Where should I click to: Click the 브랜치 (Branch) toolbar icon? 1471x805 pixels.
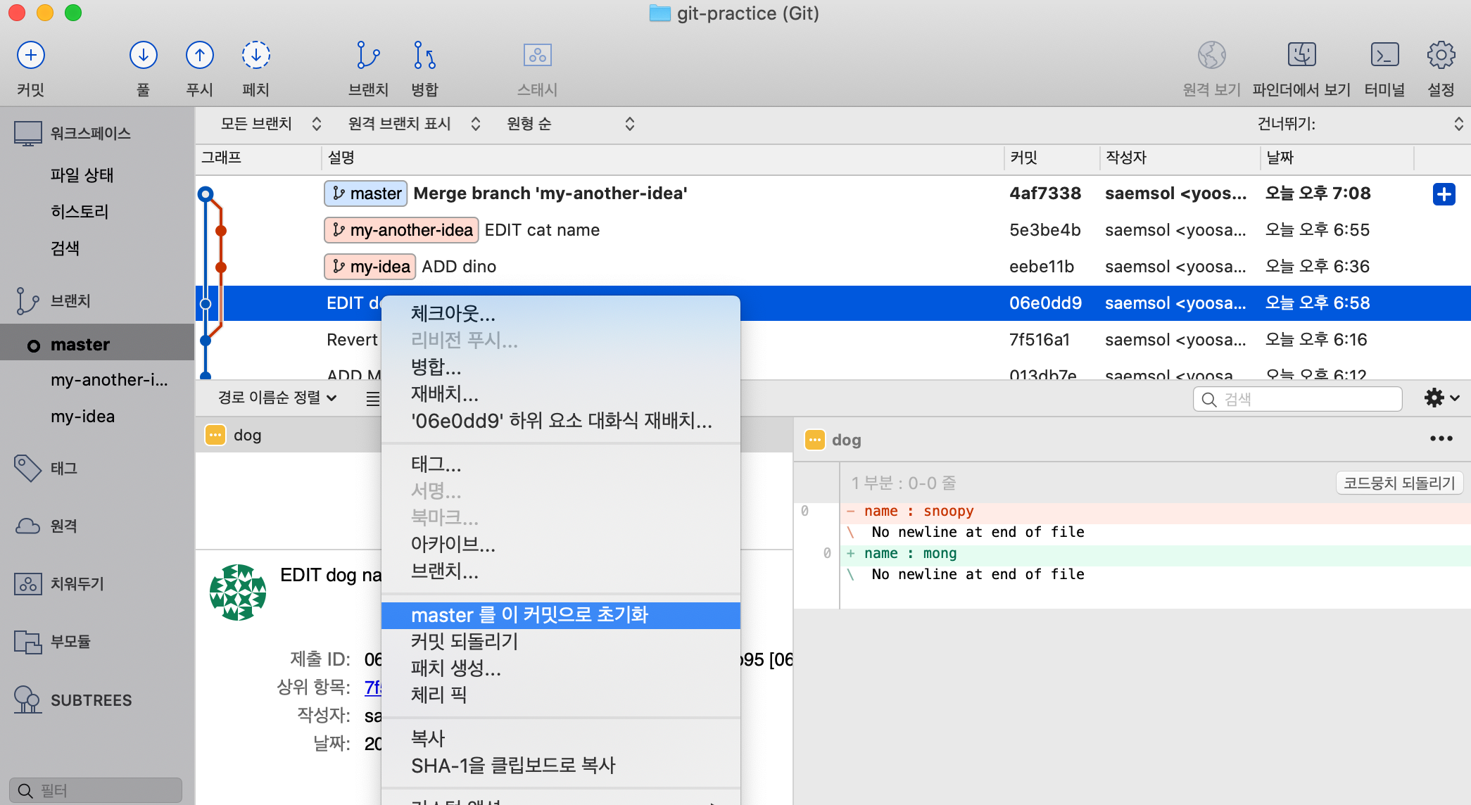point(368,56)
